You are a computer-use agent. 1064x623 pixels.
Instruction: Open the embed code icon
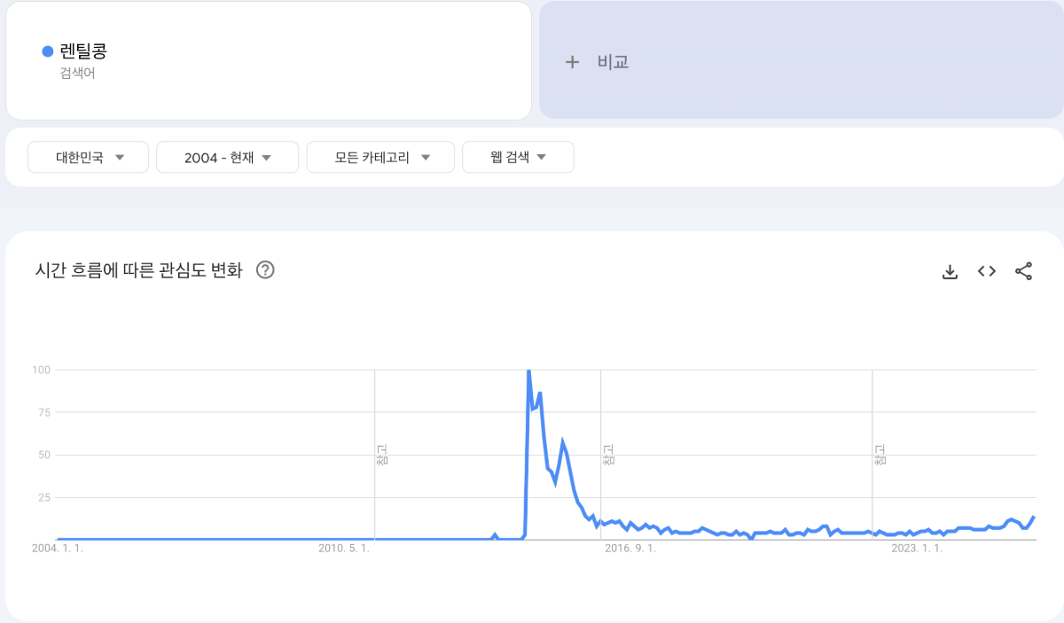point(987,271)
